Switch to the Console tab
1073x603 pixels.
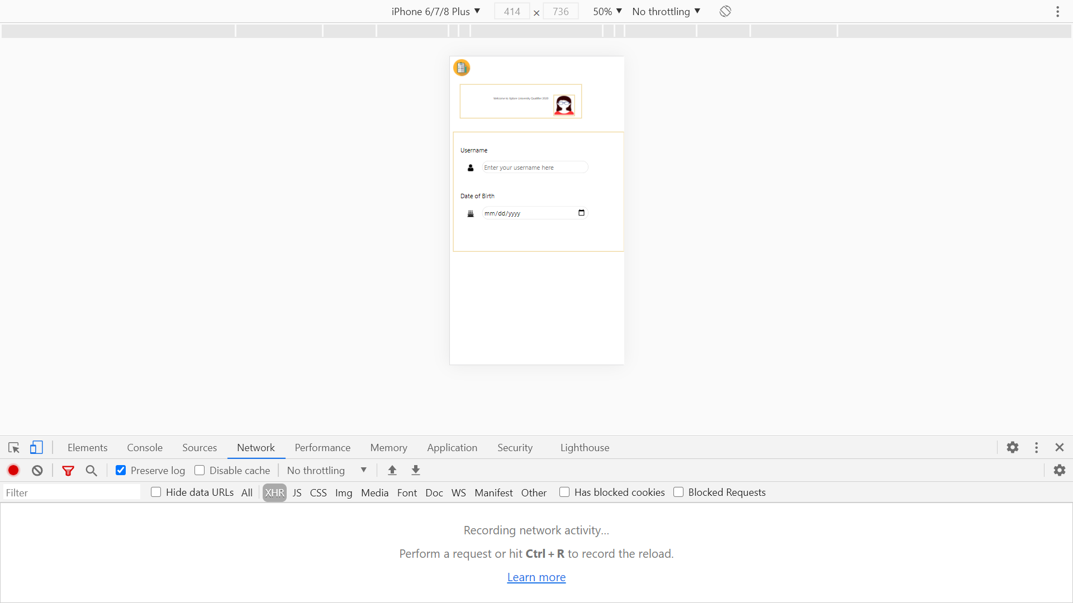coord(145,448)
